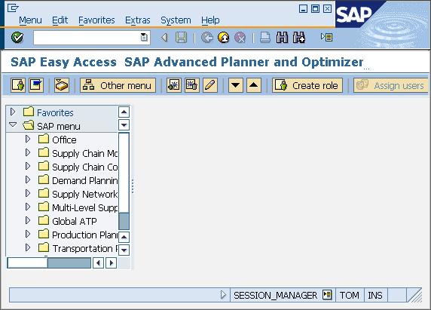The height and width of the screenshot is (310, 431).
Task: Open the Favorites menu
Action: 96,20
